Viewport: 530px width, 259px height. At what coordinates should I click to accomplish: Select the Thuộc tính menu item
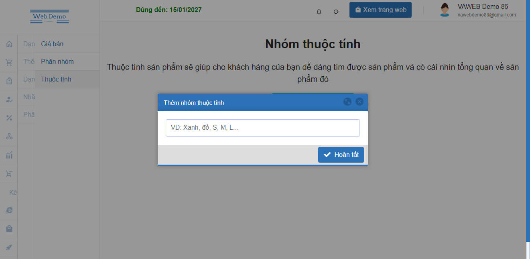[x=56, y=80]
